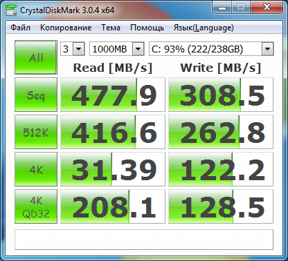Open the 1000MB test size dropdown

(x=117, y=49)
